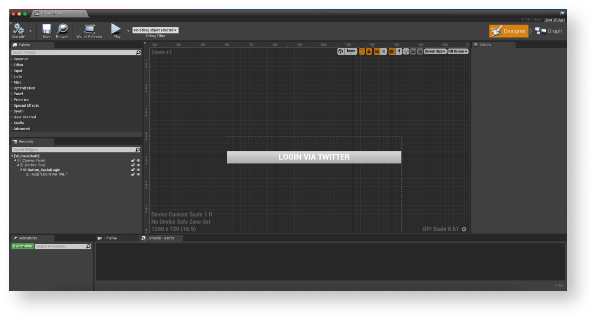595x319 pixels.
Task: Switch to the Compiler Results tab
Action: pos(160,238)
